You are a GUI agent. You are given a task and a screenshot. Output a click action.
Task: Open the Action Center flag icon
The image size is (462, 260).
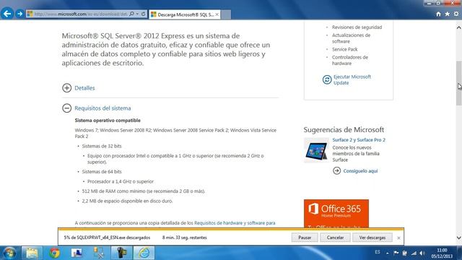click(x=396, y=253)
